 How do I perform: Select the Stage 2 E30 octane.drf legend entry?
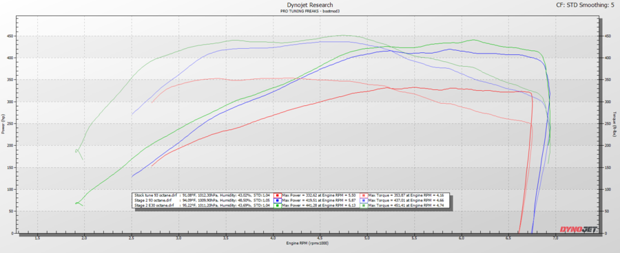[154, 206]
